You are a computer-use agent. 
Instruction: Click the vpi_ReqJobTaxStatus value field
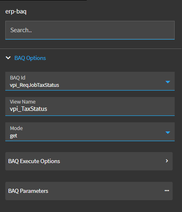tap(90, 81)
